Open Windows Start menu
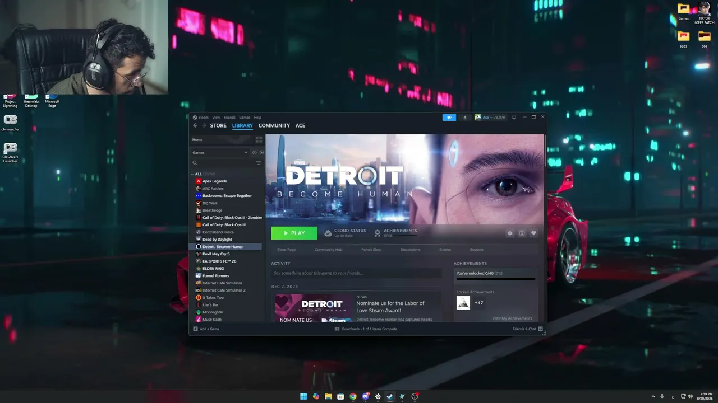This screenshot has width=718, height=403. point(303,396)
